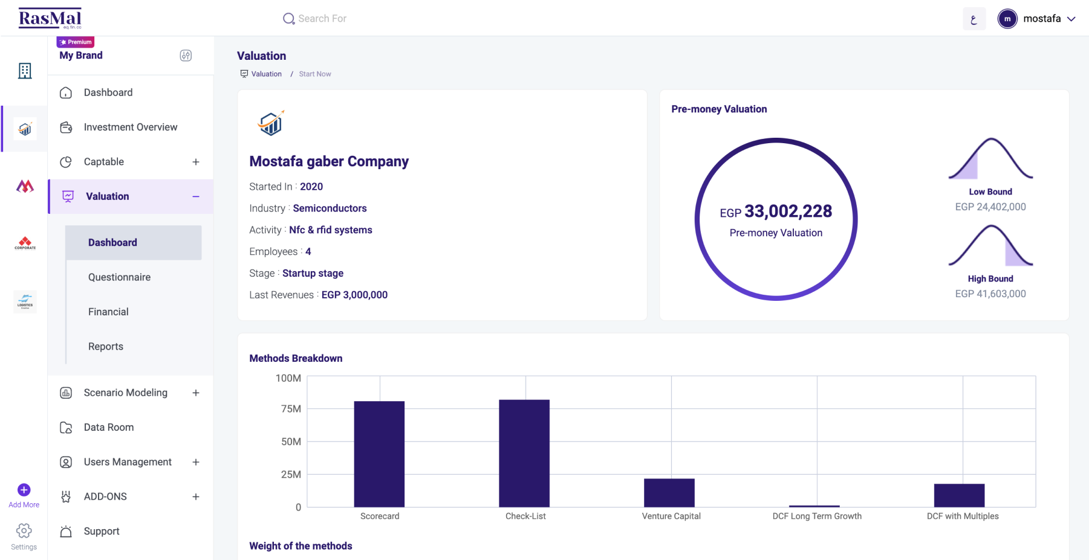Expand Scenario Modeling with its plus sign
The width and height of the screenshot is (1089, 560).
point(196,393)
